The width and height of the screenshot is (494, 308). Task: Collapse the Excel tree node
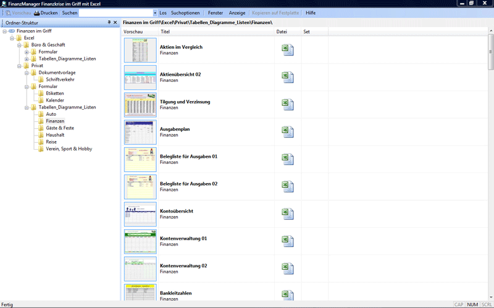pyautogui.click(x=12, y=38)
